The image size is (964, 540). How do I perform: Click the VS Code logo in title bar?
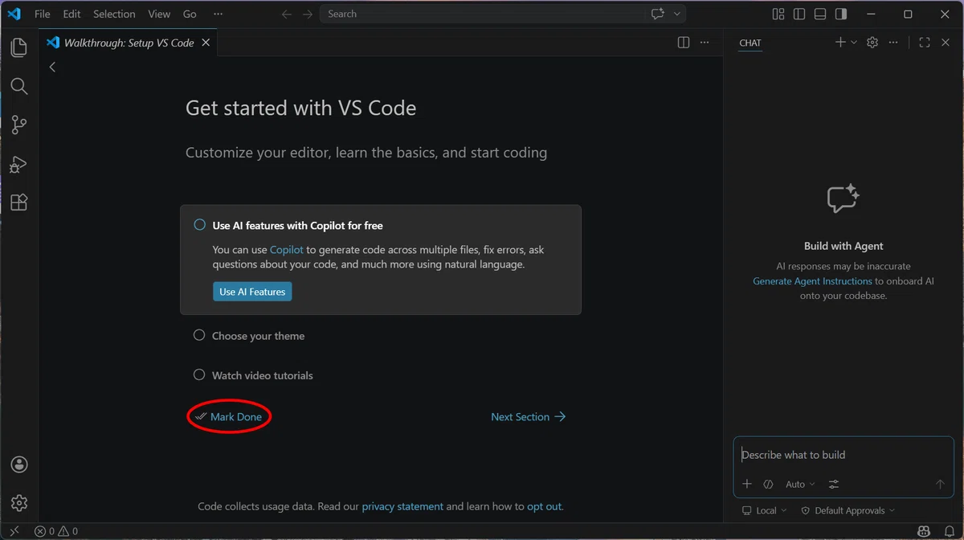click(14, 14)
